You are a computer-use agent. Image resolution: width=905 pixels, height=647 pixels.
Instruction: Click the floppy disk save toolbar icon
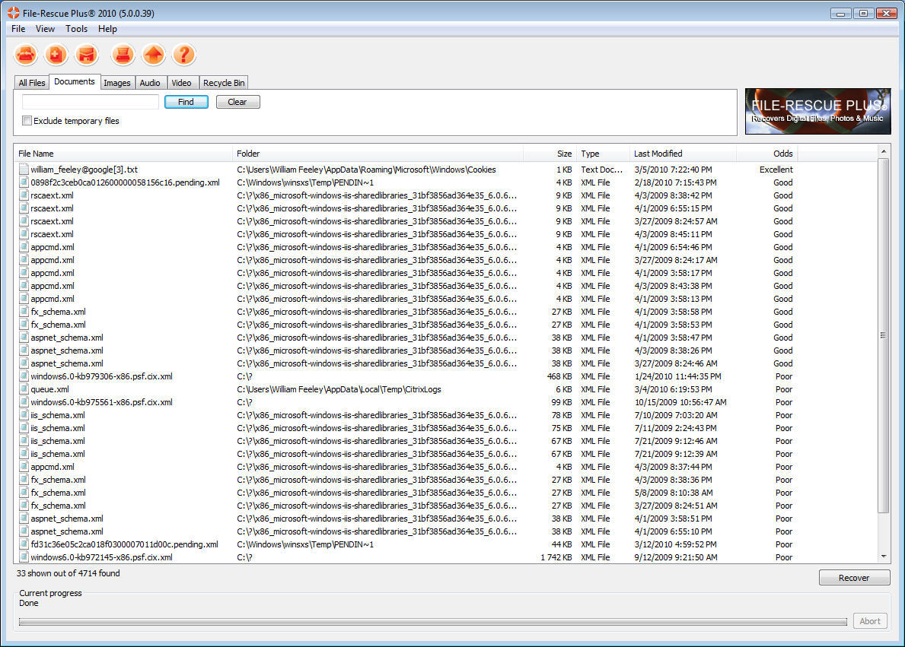[87, 55]
